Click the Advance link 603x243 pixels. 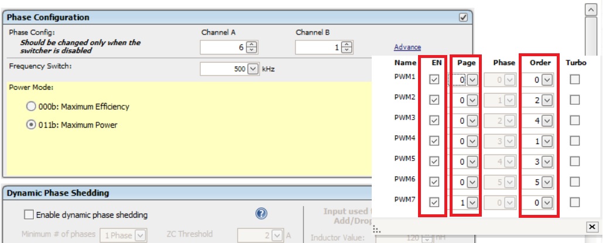click(x=407, y=47)
